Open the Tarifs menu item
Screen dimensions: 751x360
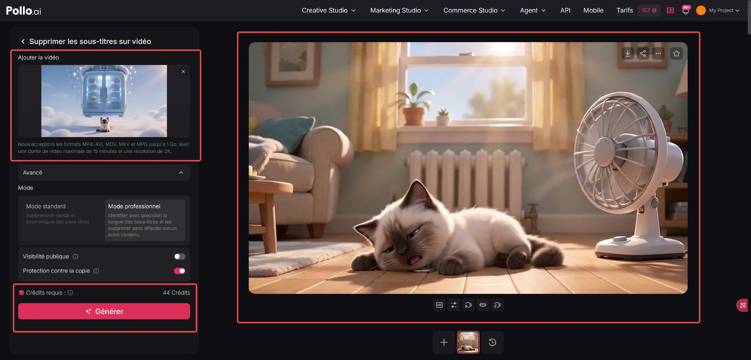click(x=625, y=10)
